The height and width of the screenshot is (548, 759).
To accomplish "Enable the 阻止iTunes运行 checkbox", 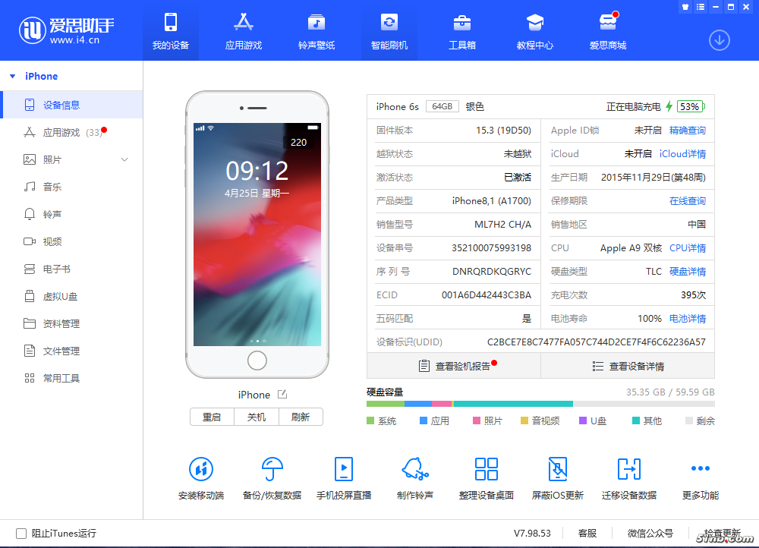I will (21, 534).
